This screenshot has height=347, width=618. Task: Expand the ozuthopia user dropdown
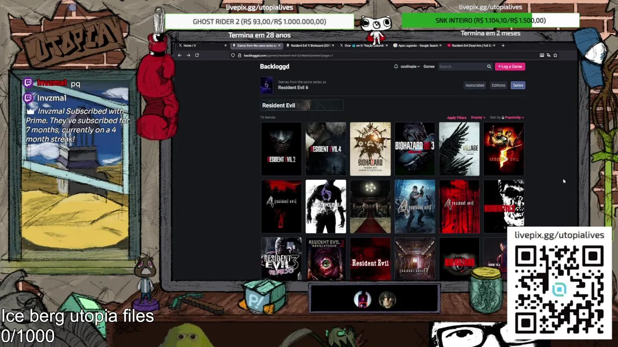[x=410, y=67]
